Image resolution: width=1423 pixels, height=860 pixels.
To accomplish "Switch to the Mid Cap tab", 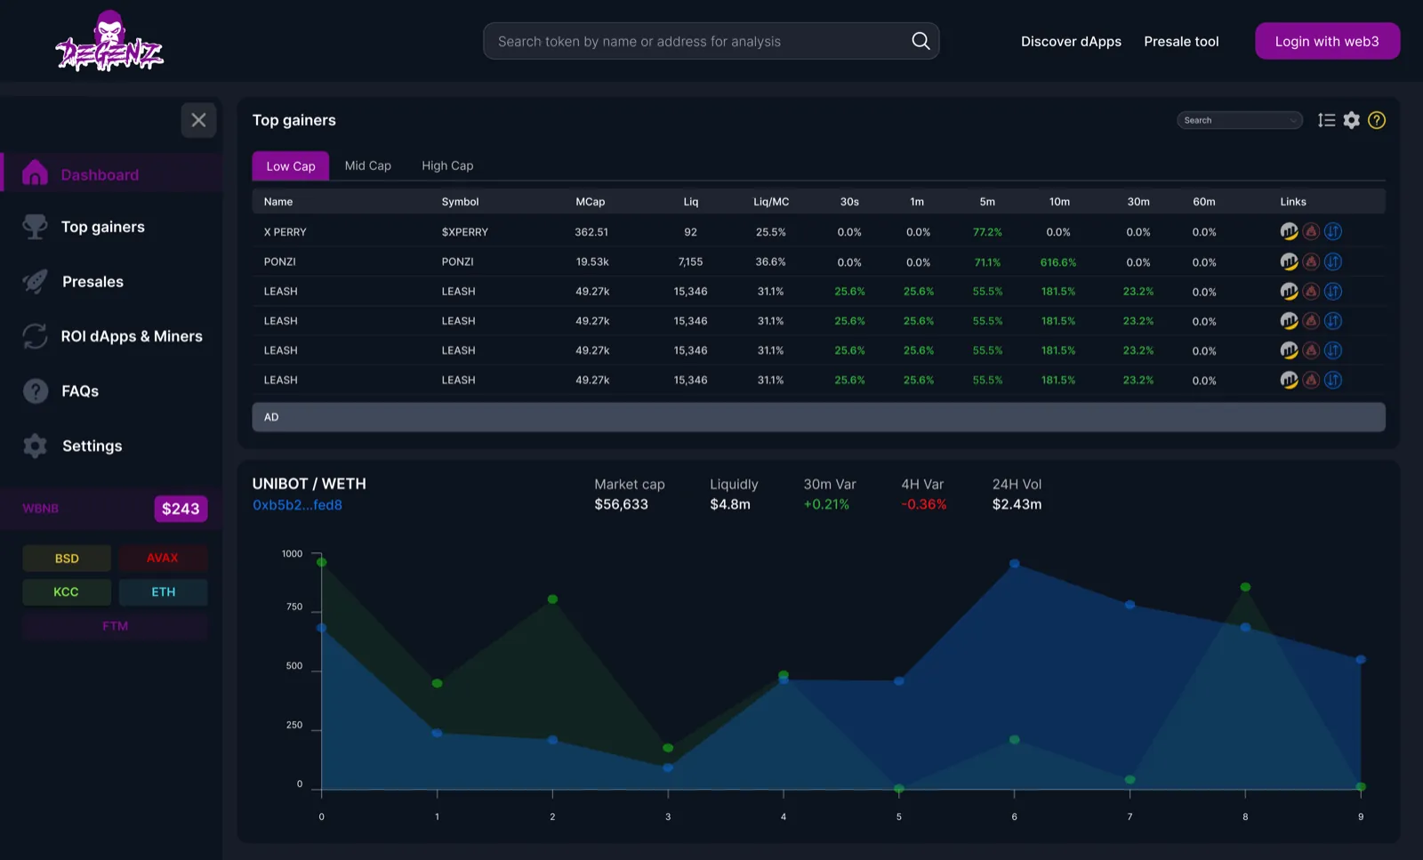I will click(368, 165).
